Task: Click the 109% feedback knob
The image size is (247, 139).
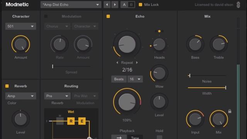Action: (127, 102)
